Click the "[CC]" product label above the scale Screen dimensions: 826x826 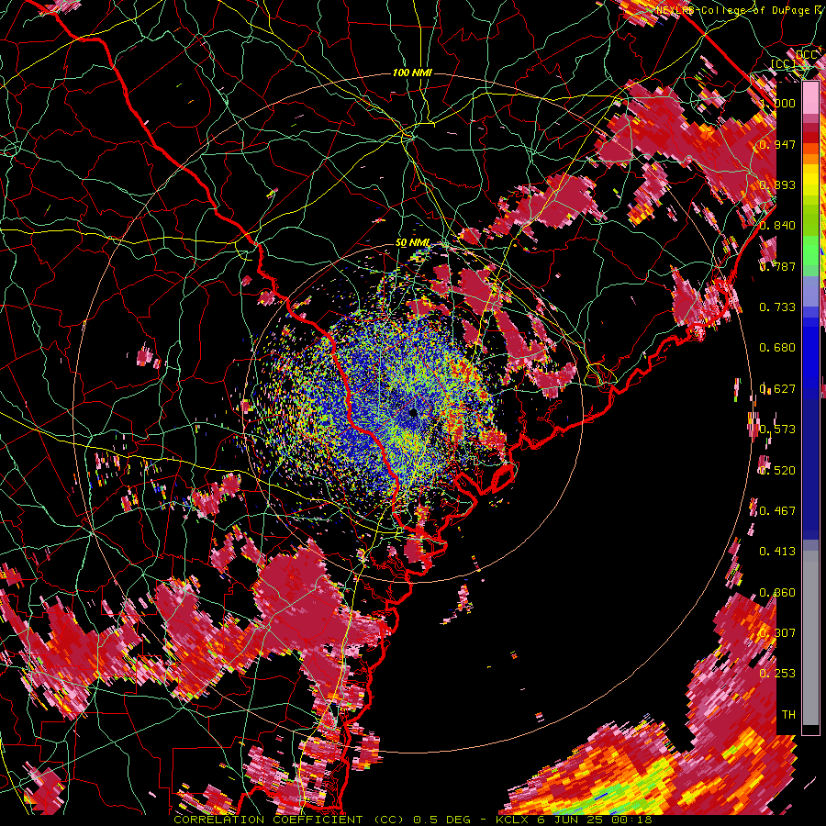pos(784,64)
